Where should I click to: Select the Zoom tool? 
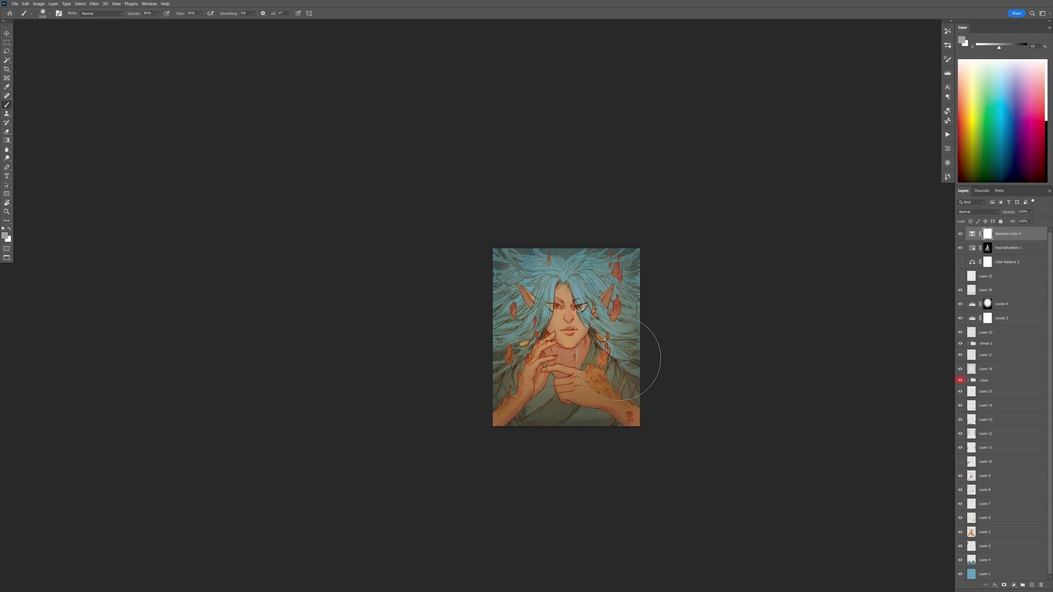click(7, 211)
